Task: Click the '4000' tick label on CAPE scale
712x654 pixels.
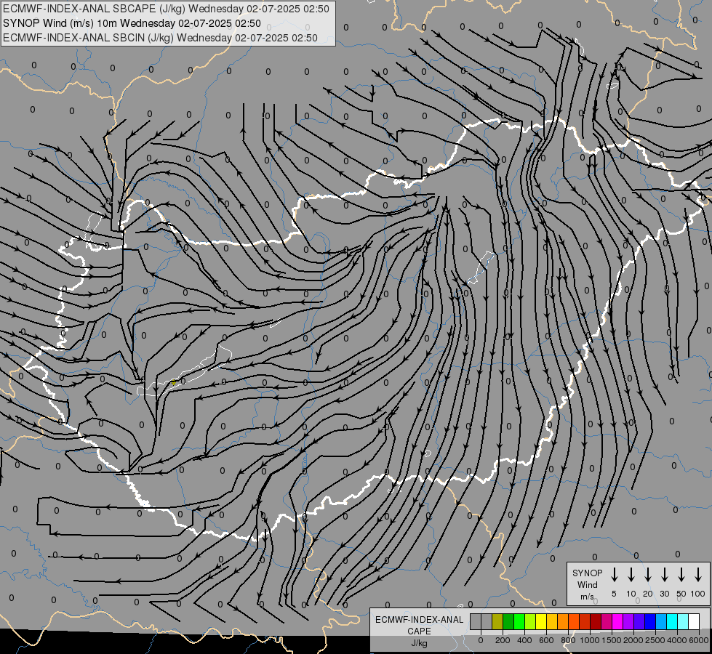Action: coord(677,640)
